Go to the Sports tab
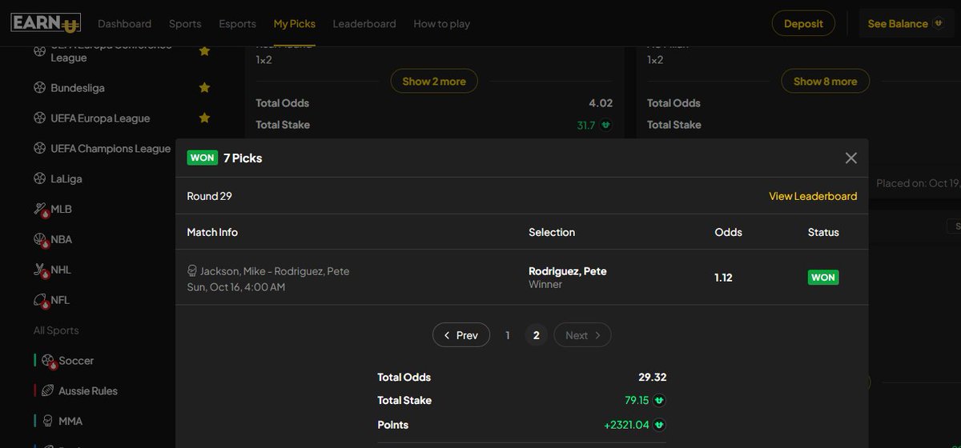Viewport: 961px width, 448px height. (185, 24)
